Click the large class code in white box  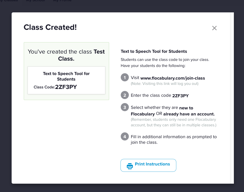(x=66, y=87)
